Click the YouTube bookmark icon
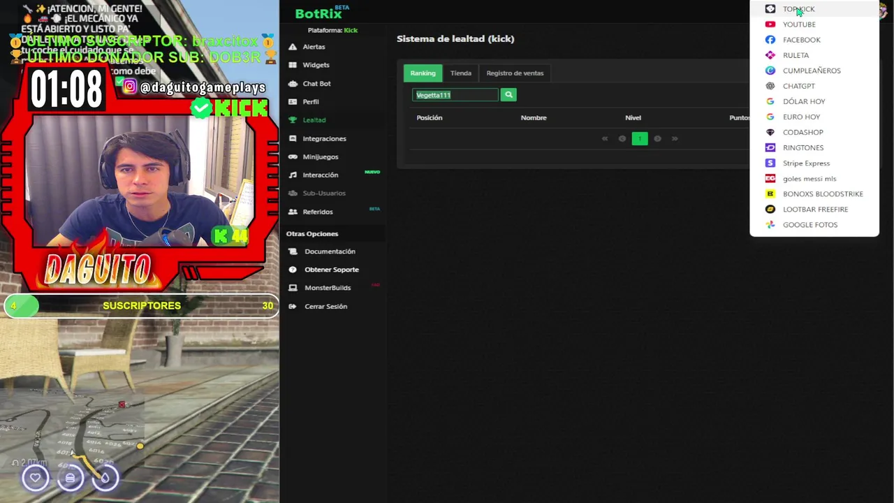The width and height of the screenshot is (894, 503). pyautogui.click(x=770, y=24)
